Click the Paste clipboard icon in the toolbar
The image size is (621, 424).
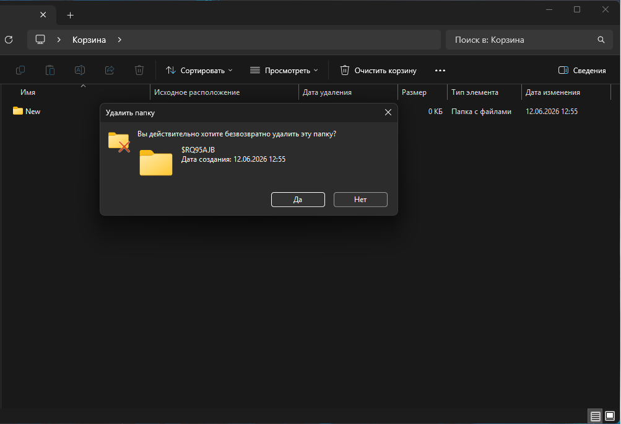tap(50, 70)
